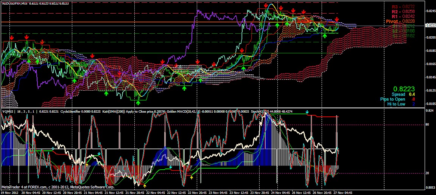The image size is (436, 195).
Task: Click the 23 Nov 04:45 time label
Action: tap(218, 192)
